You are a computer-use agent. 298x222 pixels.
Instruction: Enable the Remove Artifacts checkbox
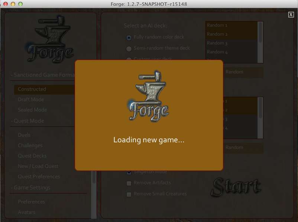[x=129, y=183]
